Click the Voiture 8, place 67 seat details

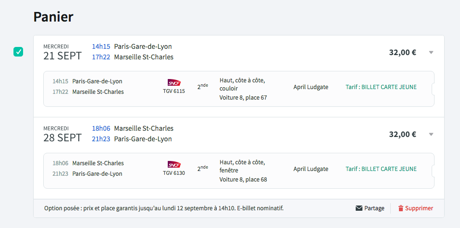pos(243,98)
